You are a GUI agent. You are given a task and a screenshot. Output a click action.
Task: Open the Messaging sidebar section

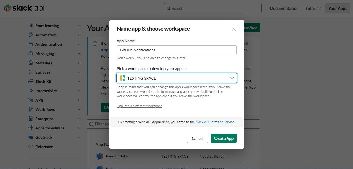[45, 53]
